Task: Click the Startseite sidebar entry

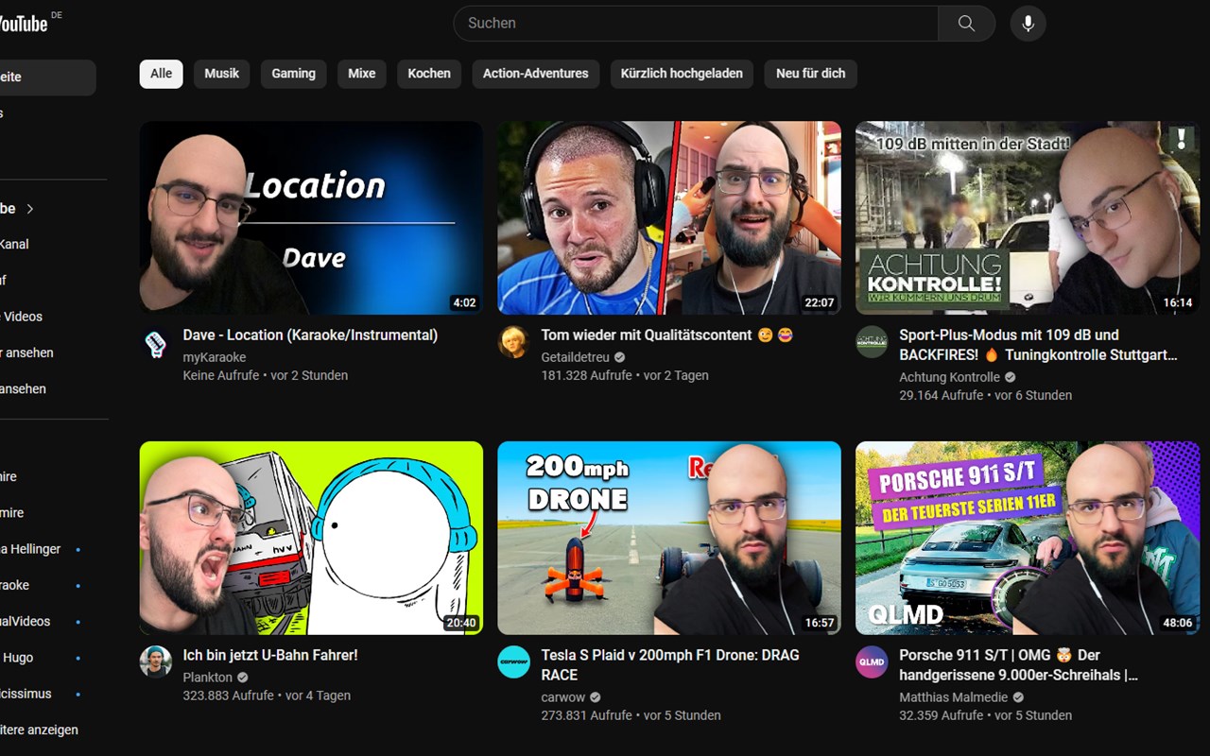Action: pos(47,77)
